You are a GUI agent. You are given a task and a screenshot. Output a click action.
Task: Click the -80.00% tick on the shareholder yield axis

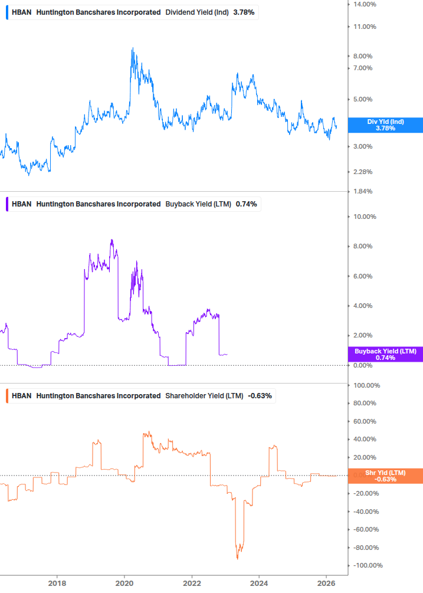(366, 548)
